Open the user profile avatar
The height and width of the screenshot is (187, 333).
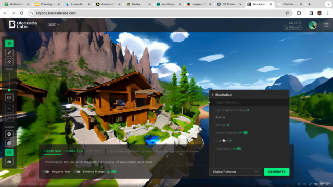click(x=312, y=25)
